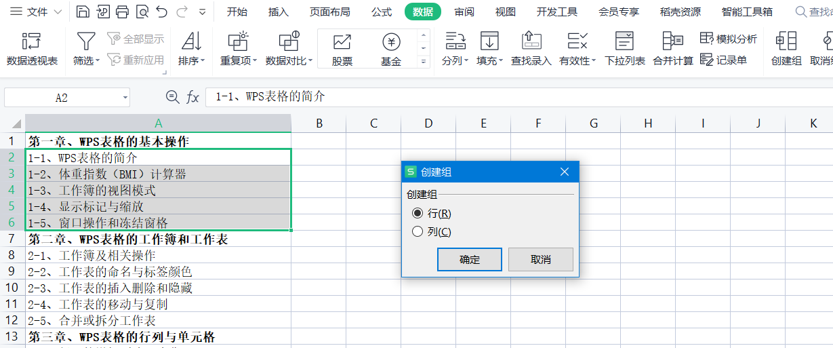Image resolution: width=833 pixels, height=348 pixels.
Task: Close the 创建组 dialog
Action: pyautogui.click(x=565, y=172)
